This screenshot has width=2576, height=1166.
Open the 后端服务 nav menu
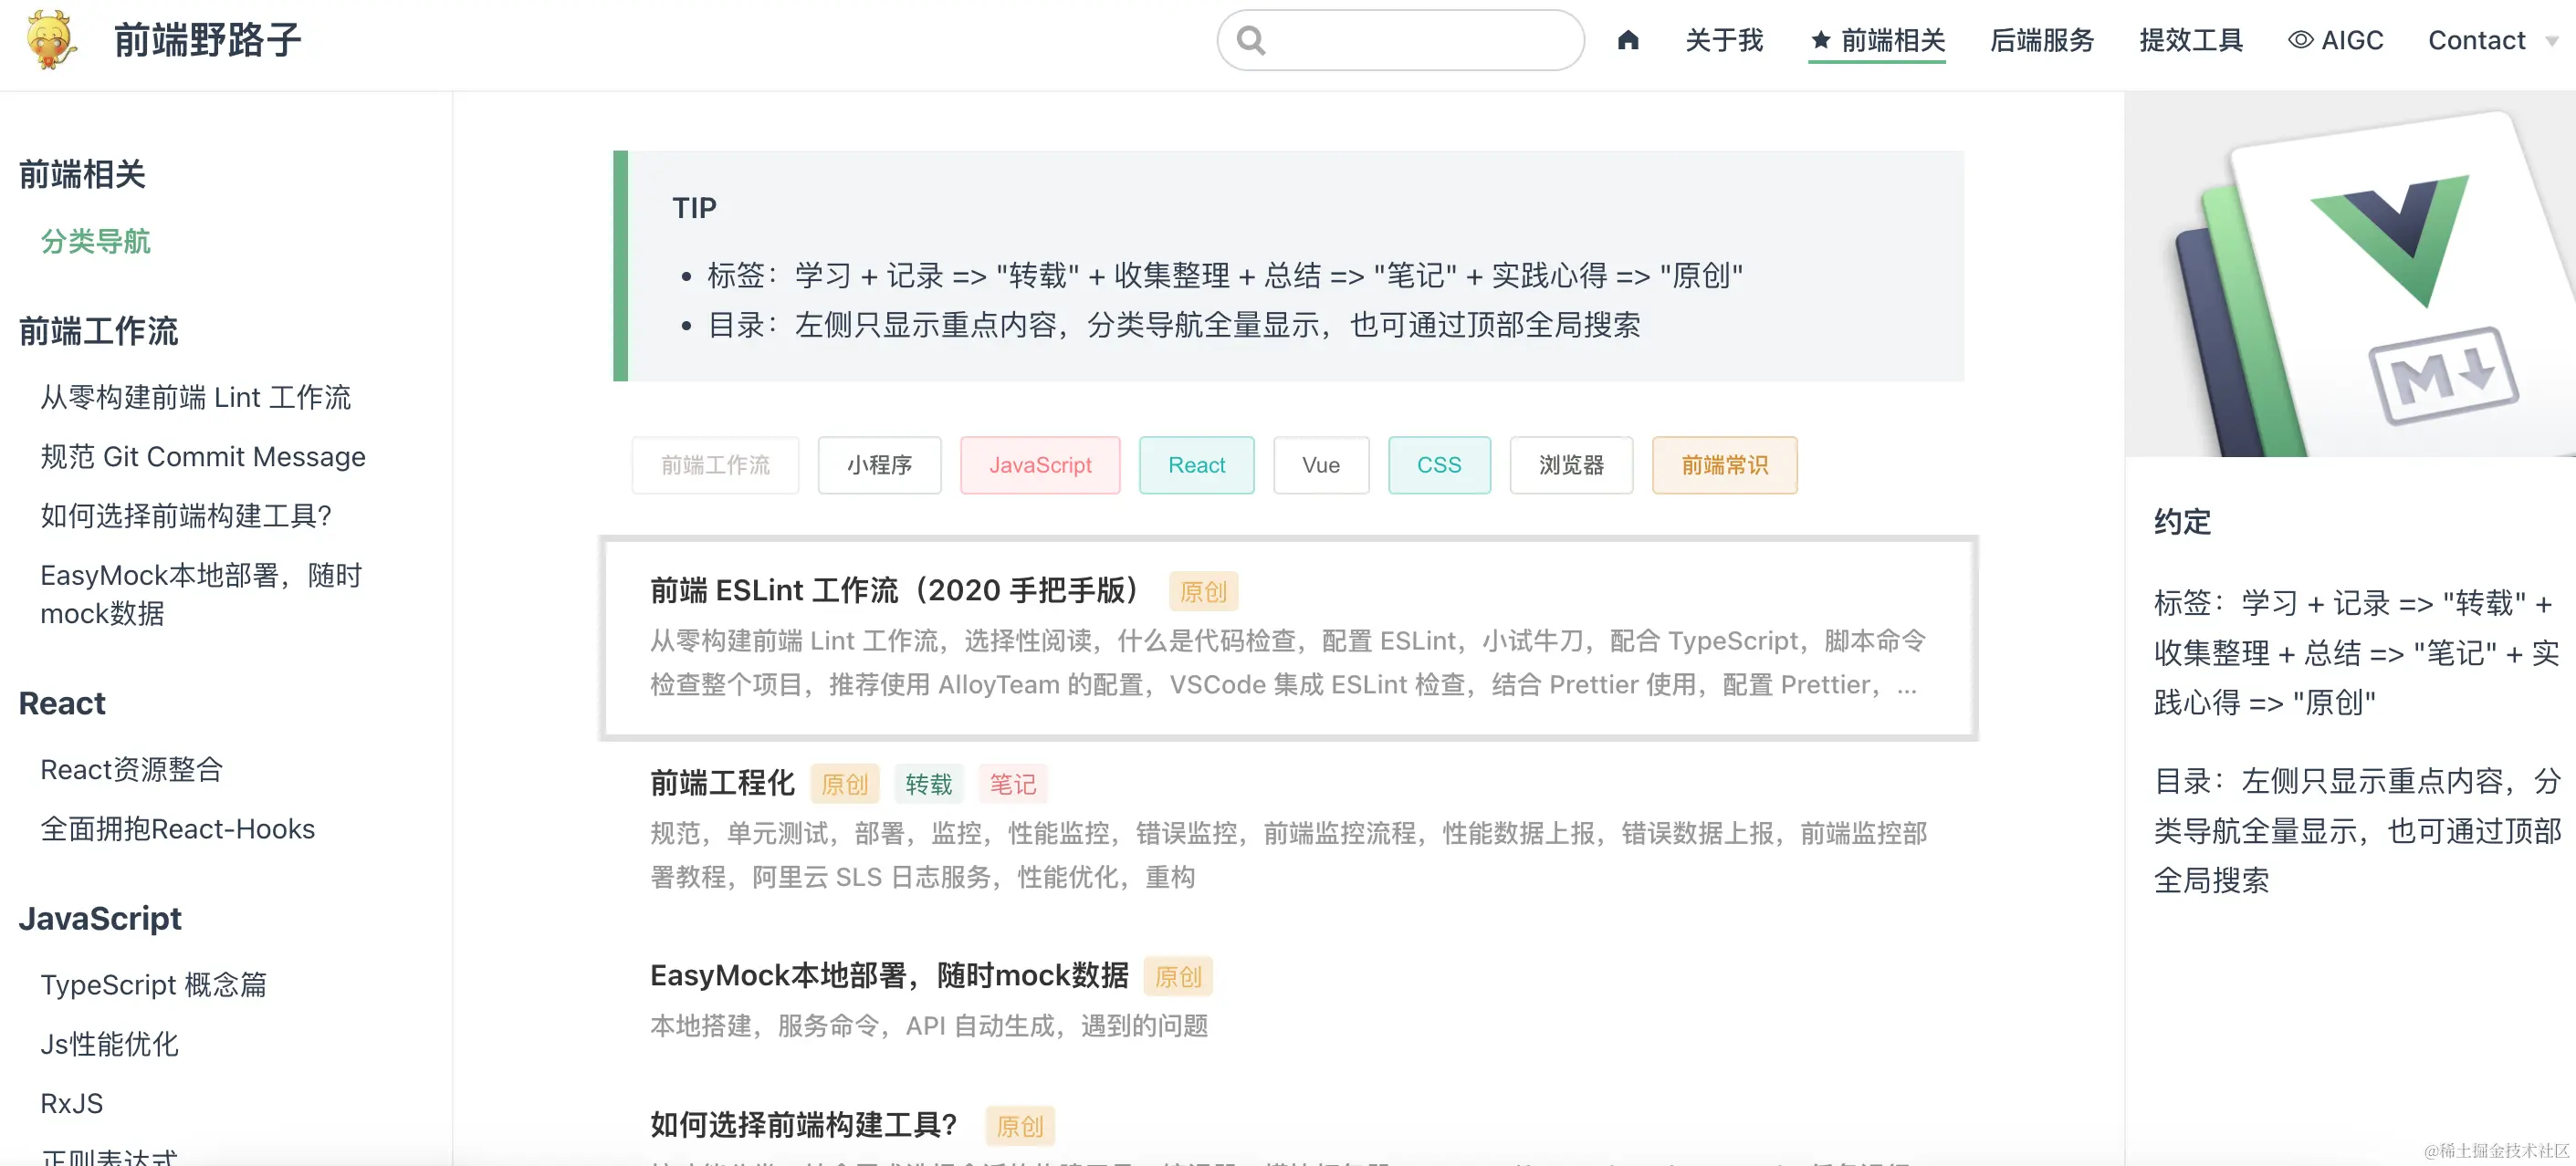pos(2042,40)
